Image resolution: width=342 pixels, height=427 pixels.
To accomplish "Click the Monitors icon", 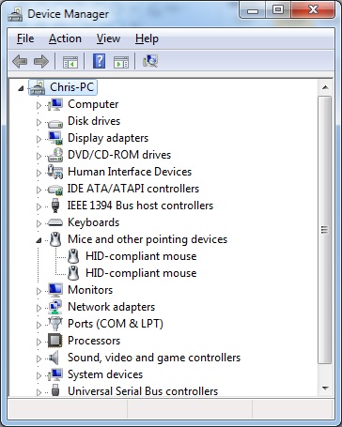I will click(x=55, y=290).
